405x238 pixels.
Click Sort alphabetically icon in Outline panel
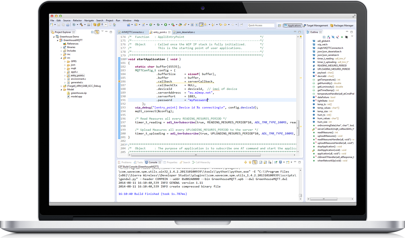point(329,37)
